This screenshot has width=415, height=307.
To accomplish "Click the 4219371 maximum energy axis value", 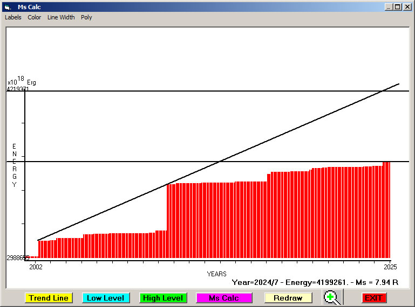I will [18, 89].
